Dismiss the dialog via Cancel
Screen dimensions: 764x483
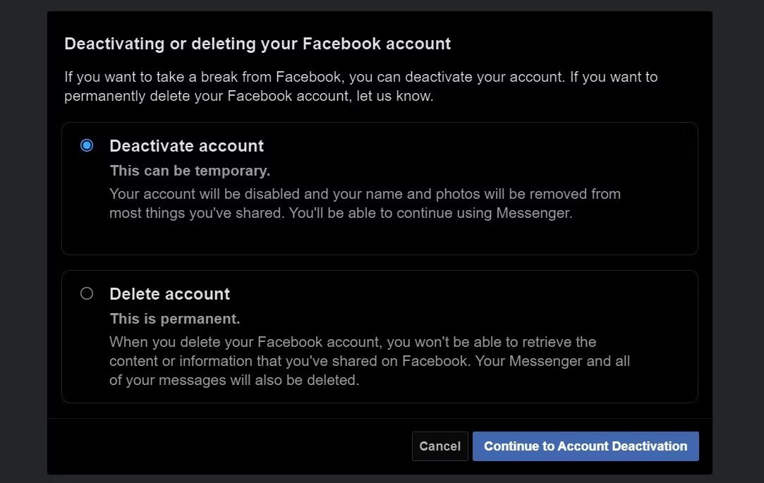[439, 446]
